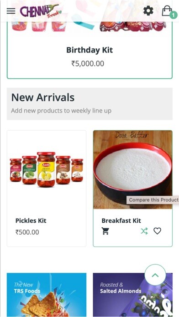Click the Pickles Kit jars image
This screenshot has height=317, width=179.
[47, 169]
